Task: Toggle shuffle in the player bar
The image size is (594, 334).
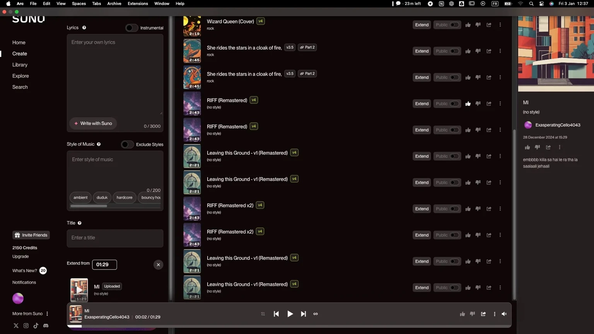Action: (x=263, y=314)
